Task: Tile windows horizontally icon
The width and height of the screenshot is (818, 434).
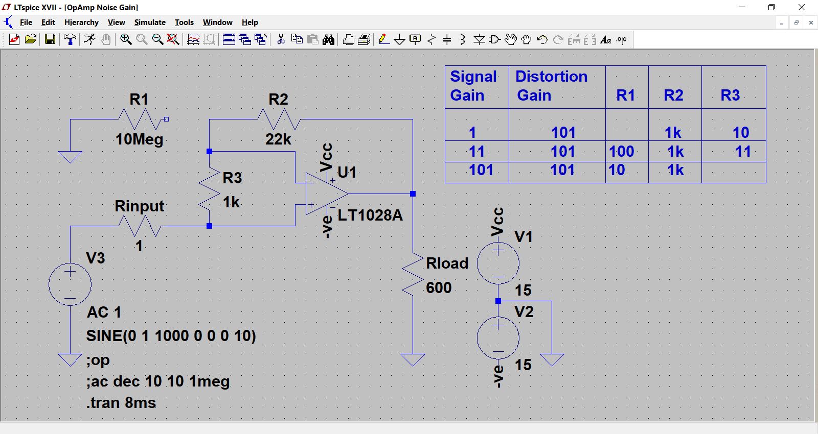Action: pyautogui.click(x=229, y=39)
